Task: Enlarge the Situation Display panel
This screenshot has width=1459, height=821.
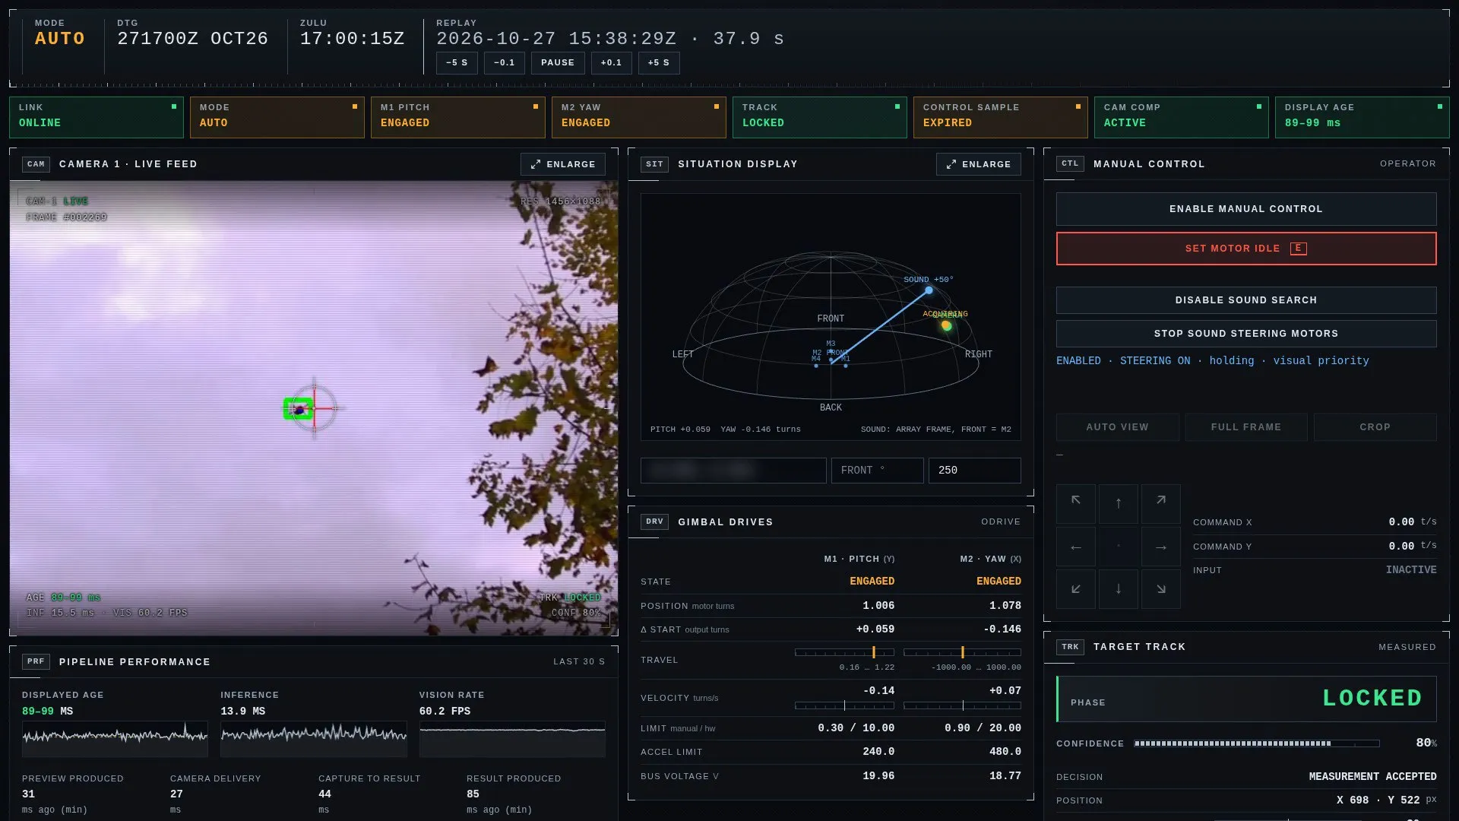Action: click(x=979, y=164)
